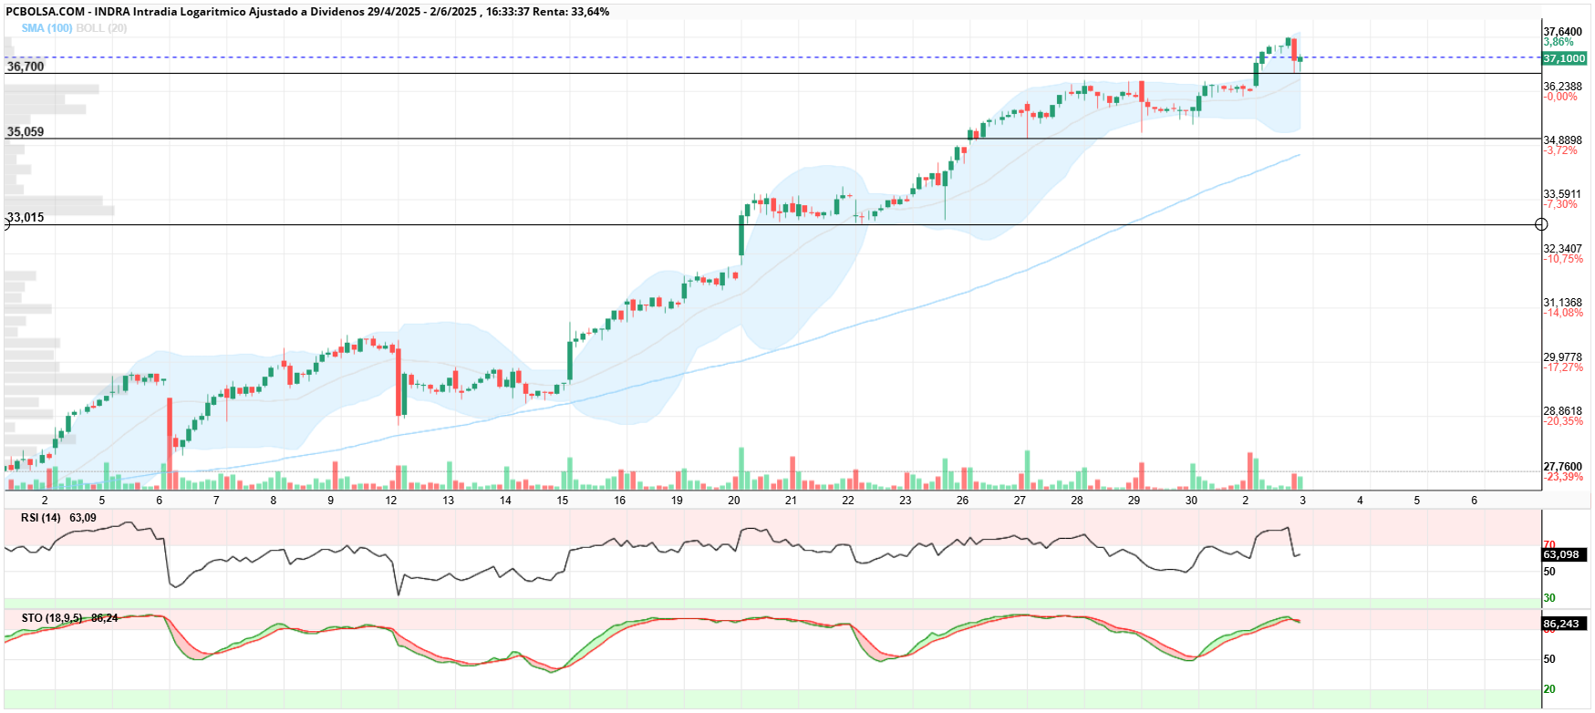1595x713 pixels.
Task: Click the black 63,098 RSI value tag
Action: click(1561, 554)
